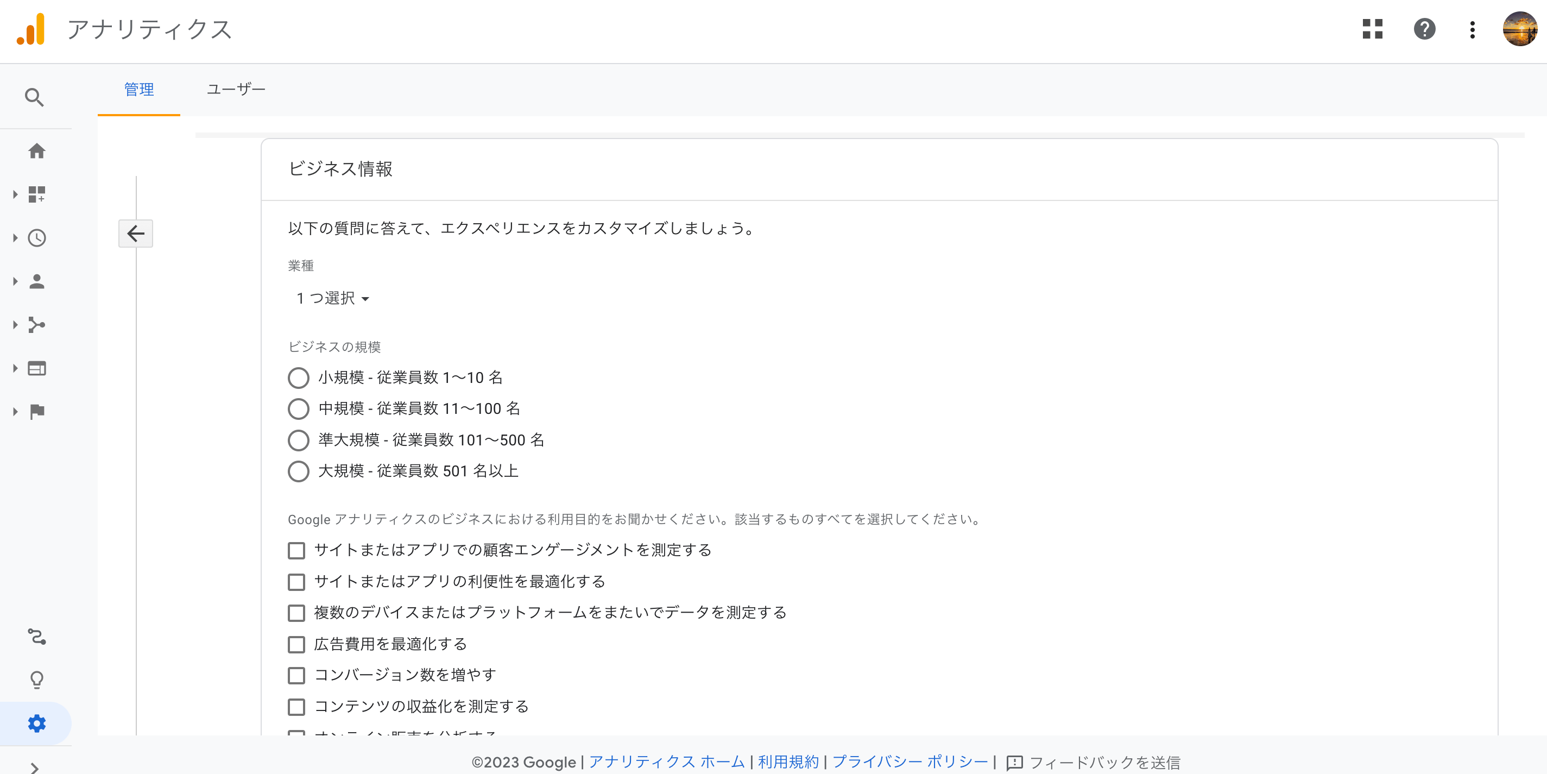Open the Google apps grid icon
The height and width of the screenshot is (774, 1547).
(x=1372, y=29)
